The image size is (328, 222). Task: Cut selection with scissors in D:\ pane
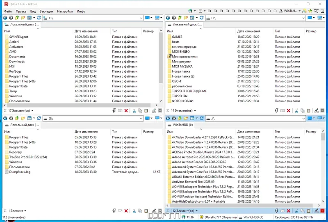(x=296, y=110)
